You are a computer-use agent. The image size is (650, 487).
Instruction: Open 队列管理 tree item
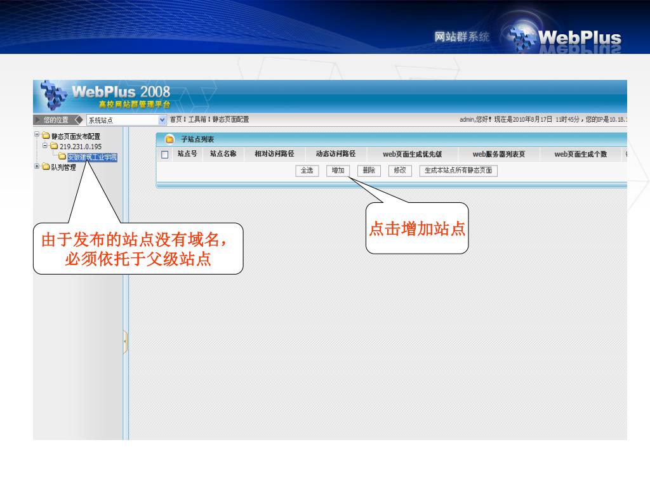63,167
